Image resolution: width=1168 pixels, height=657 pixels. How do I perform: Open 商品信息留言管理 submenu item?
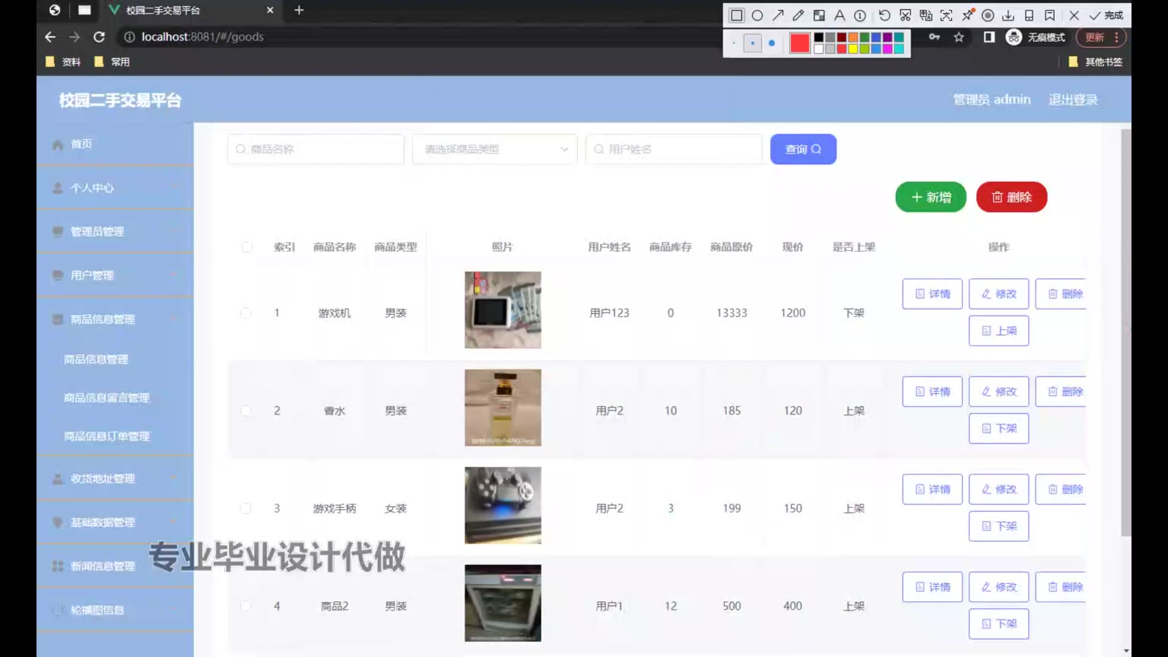[106, 398]
